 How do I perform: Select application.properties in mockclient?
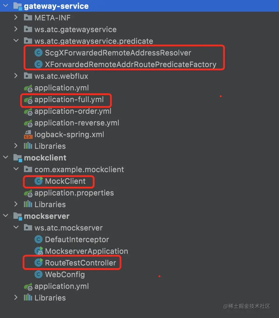click(74, 193)
